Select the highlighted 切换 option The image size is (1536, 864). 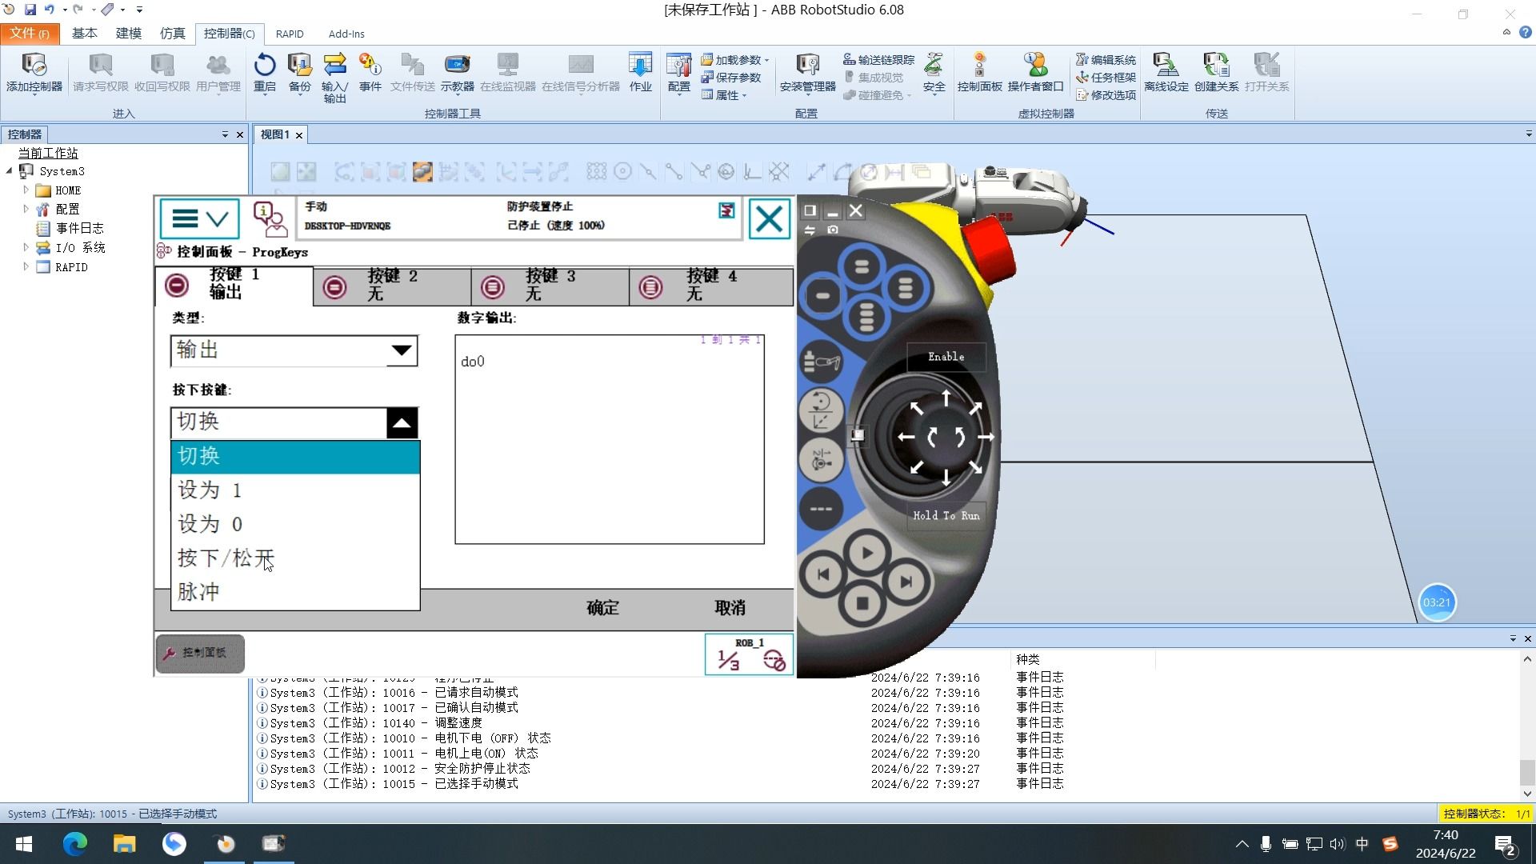click(295, 456)
